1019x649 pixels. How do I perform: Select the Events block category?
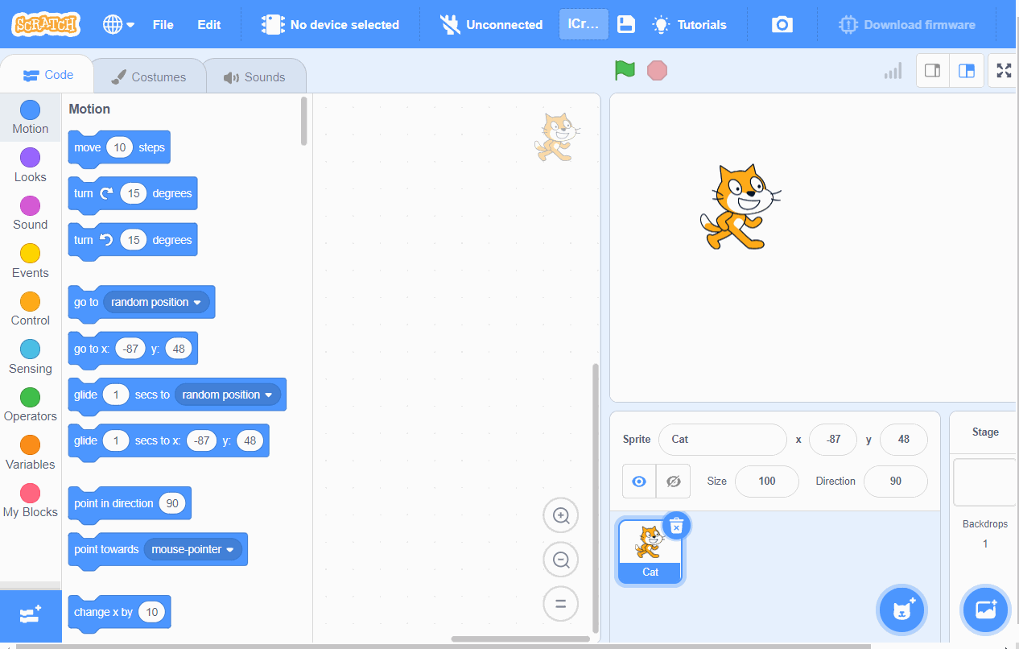30,261
